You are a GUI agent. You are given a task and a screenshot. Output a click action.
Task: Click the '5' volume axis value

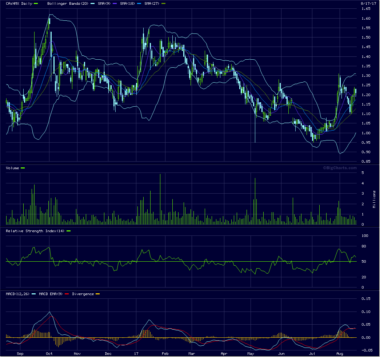(363, 173)
